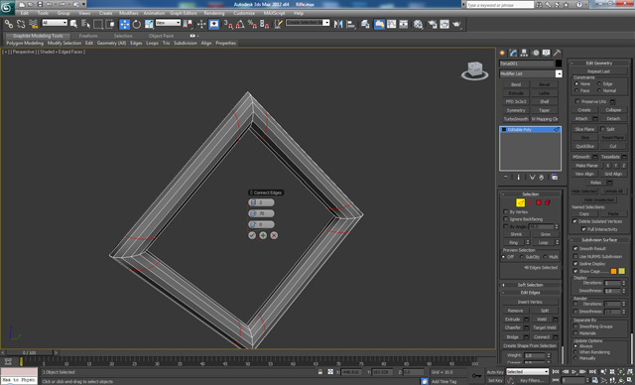Click the Play Animation button
Viewport: 635px width, 385px height.
573,372
